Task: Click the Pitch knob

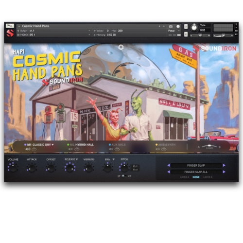Action: tap(124, 168)
